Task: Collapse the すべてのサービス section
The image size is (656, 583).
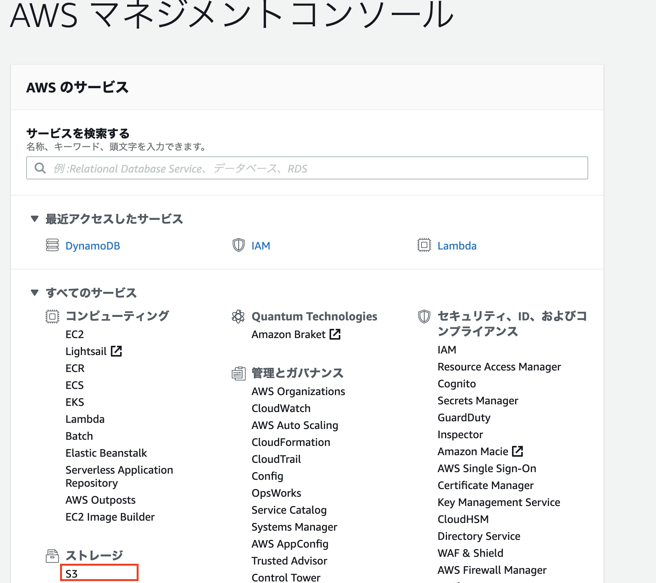Action: 35,293
